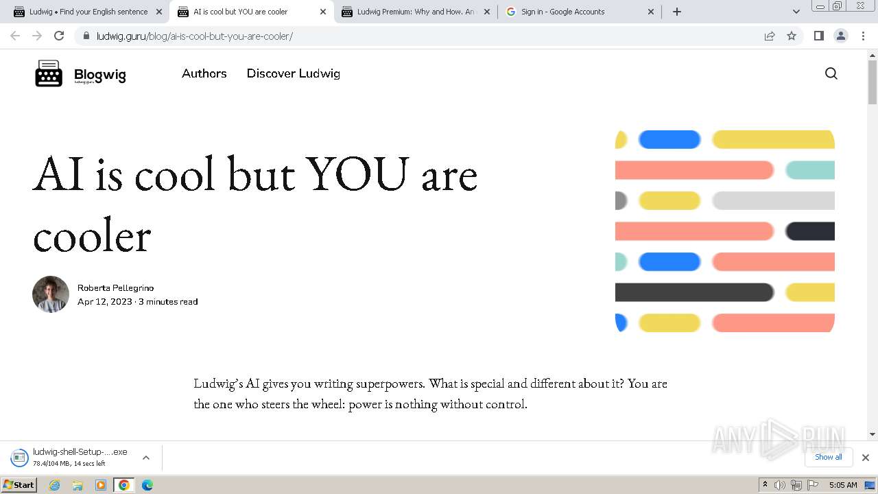Bookmark this page with the star icon
Image resolution: width=878 pixels, height=494 pixels.
pyautogui.click(x=792, y=36)
